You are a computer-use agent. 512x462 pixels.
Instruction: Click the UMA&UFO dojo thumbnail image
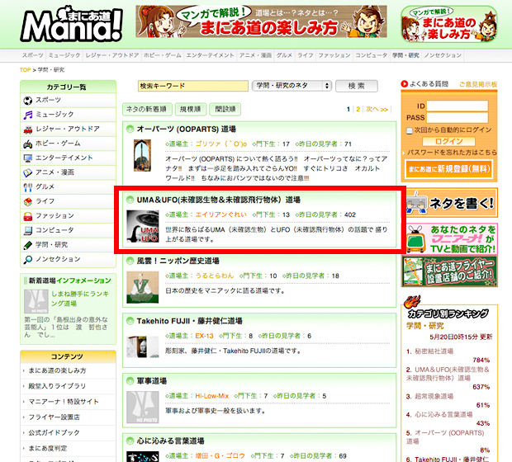click(x=142, y=226)
